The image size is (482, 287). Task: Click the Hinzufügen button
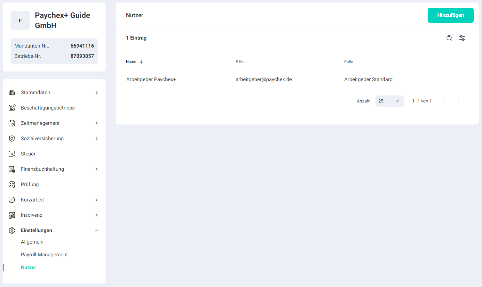[450, 15]
